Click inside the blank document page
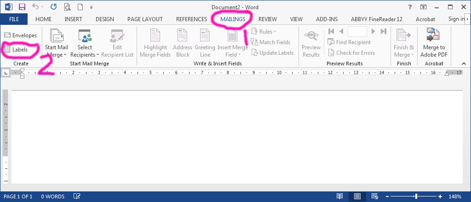The height and width of the screenshot is (202, 471). pos(237,137)
